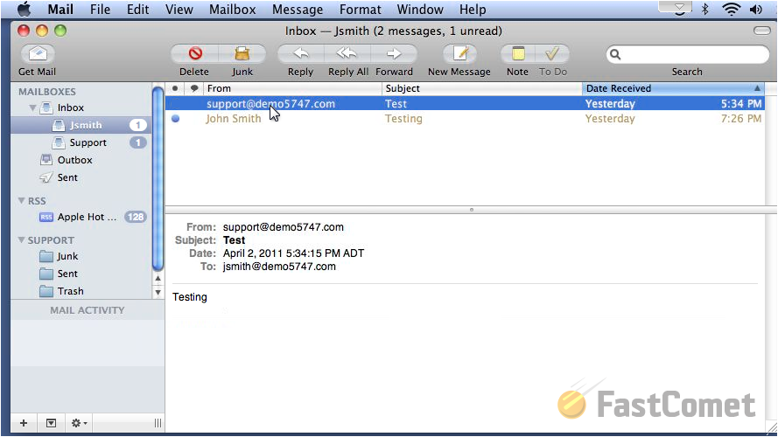
Task: Open the Format menu
Action: (x=361, y=10)
